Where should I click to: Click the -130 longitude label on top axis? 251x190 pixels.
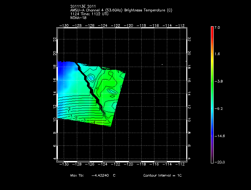(64, 25)
